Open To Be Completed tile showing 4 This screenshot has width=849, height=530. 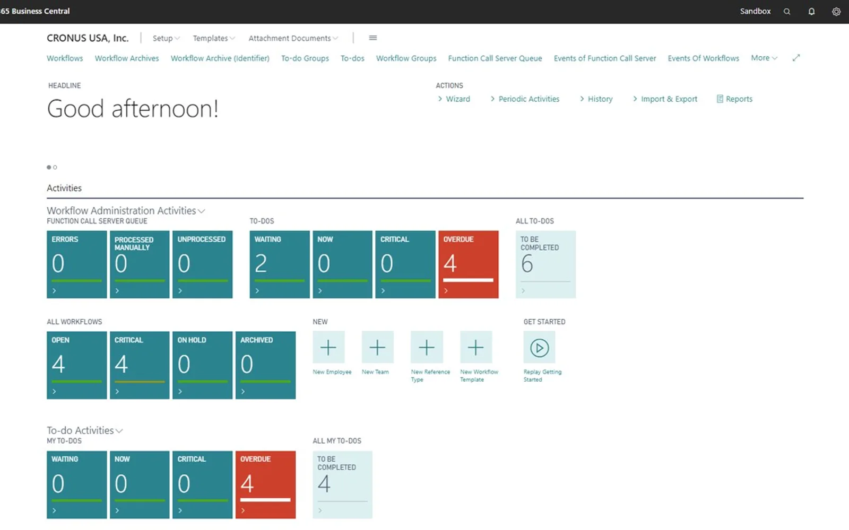coord(342,484)
